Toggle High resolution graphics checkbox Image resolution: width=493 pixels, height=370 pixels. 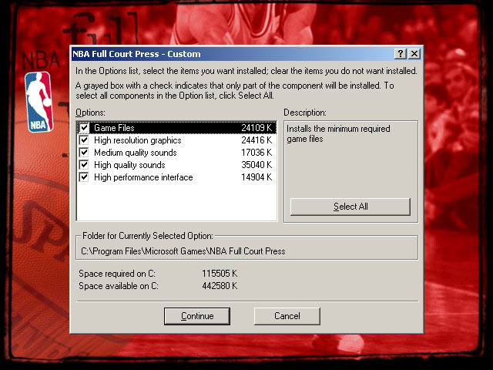tap(84, 140)
